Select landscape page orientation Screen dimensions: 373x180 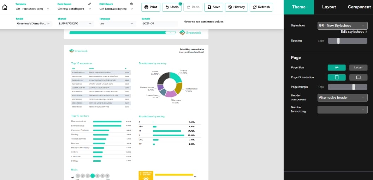point(358,77)
